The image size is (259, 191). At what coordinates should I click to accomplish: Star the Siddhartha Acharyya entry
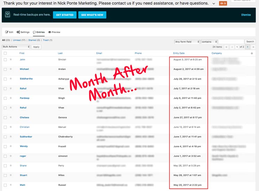(11, 79)
